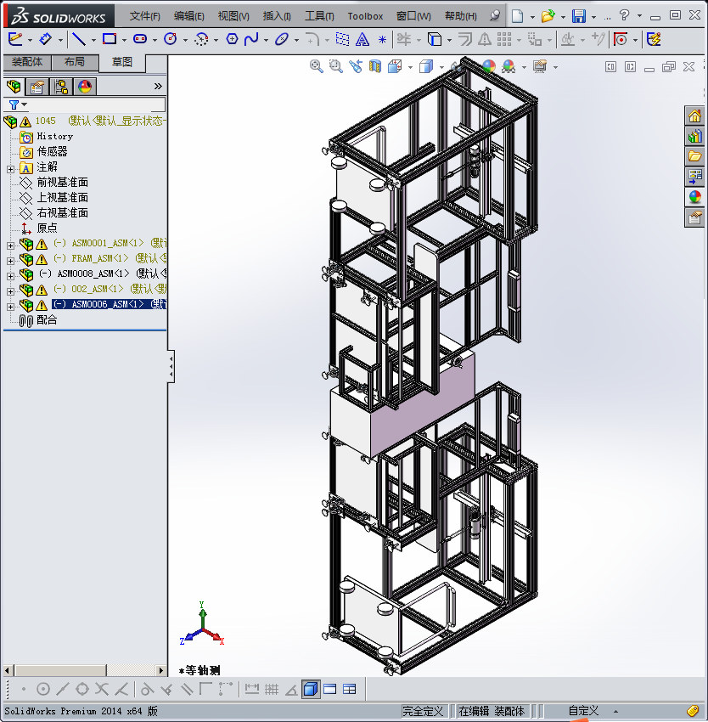708x722 pixels.
Task: Toggle tangent snap icon
Action: tap(148, 689)
